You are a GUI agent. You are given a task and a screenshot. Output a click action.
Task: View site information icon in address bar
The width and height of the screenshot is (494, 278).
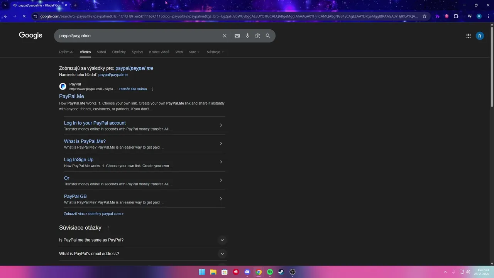click(x=35, y=16)
